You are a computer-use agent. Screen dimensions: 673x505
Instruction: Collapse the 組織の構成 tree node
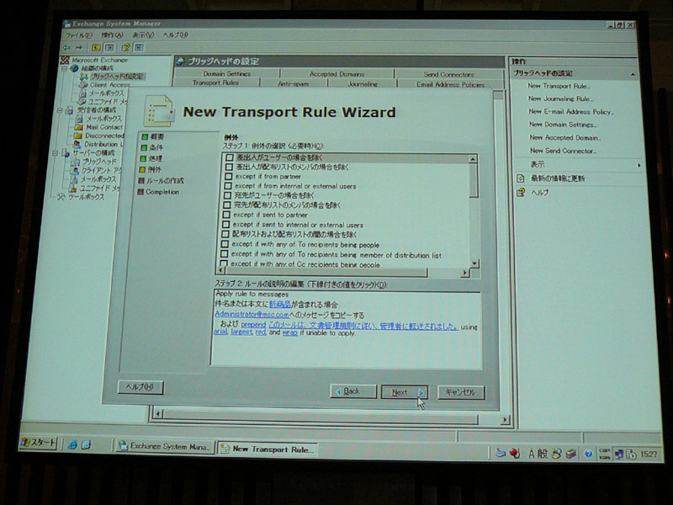[x=64, y=68]
